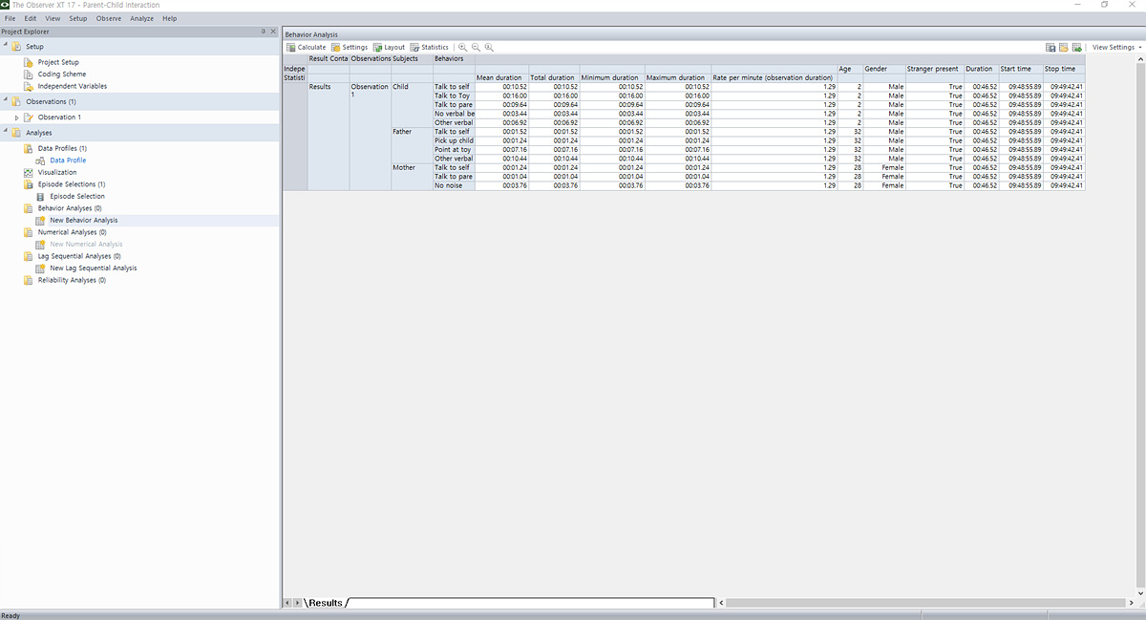This screenshot has width=1146, height=620.
Task: Open the behavior analysis Settings
Action: (x=350, y=47)
